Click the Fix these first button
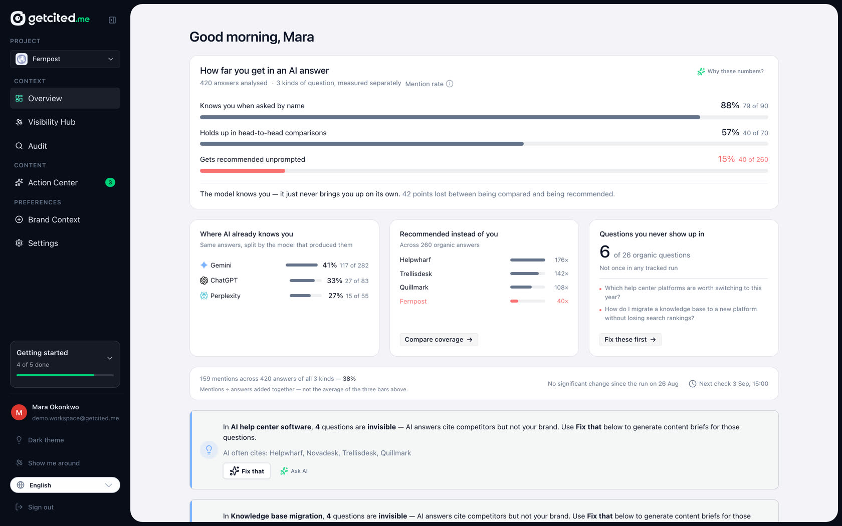 630,340
